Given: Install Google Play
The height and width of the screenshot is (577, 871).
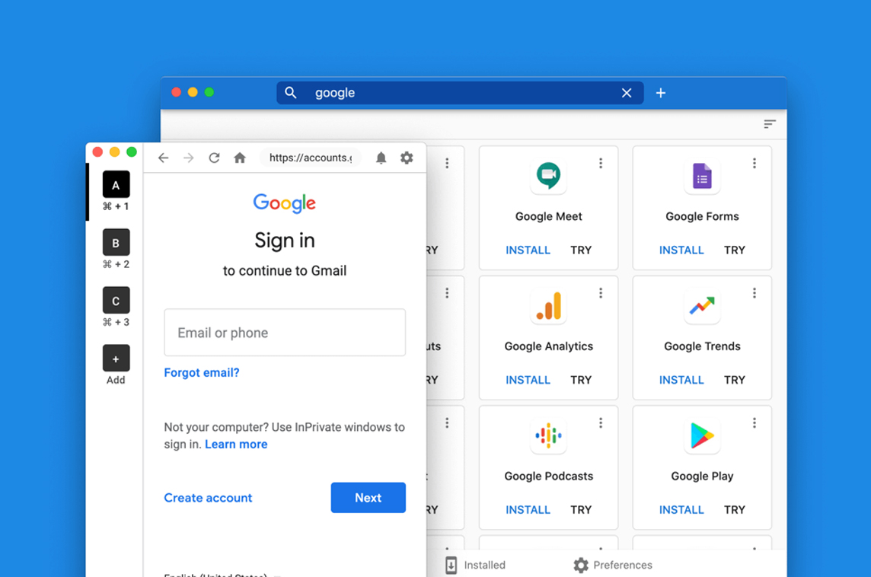Looking at the screenshot, I should coord(681,510).
